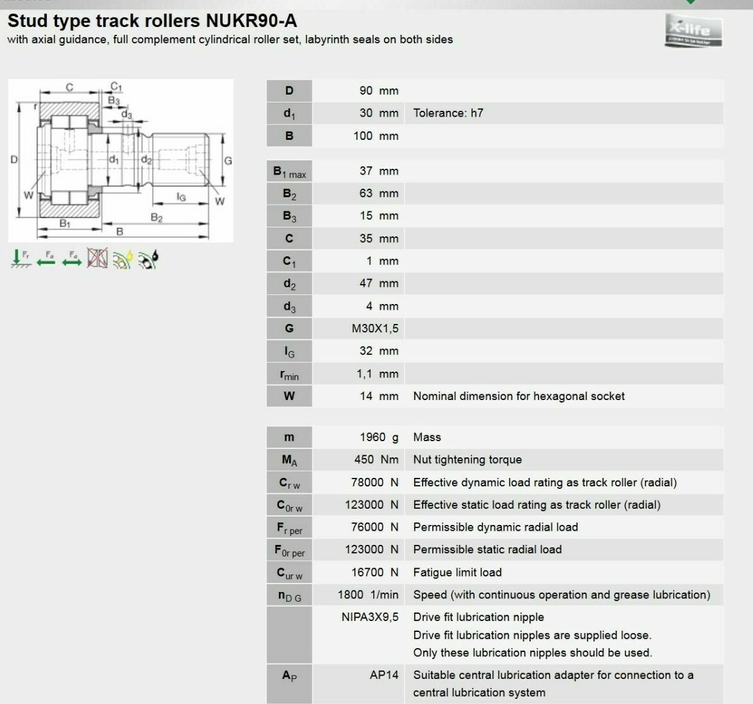Click the radial load Fr icon
The image size is (753, 704).
(x=20, y=258)
